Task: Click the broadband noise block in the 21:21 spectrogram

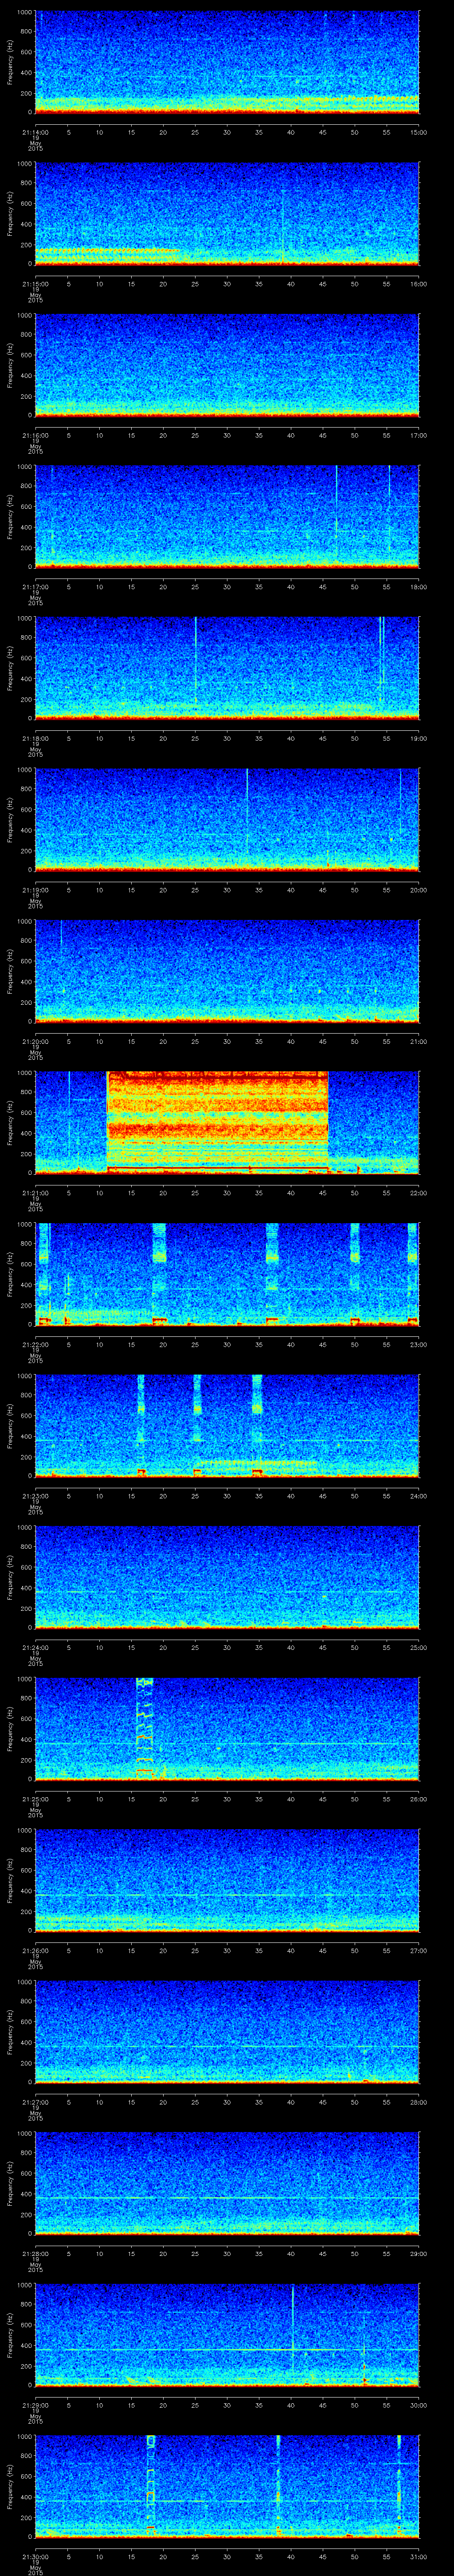Action: click(218, 1121)
